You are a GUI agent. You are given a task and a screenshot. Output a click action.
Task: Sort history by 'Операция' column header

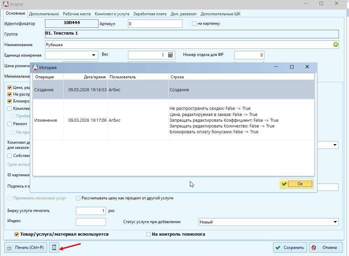click(x=48, y=77)
